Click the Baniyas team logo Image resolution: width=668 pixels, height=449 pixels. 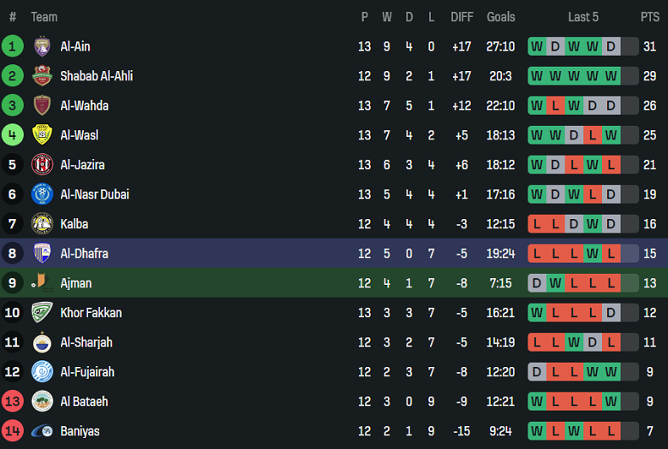pos(42,431)
